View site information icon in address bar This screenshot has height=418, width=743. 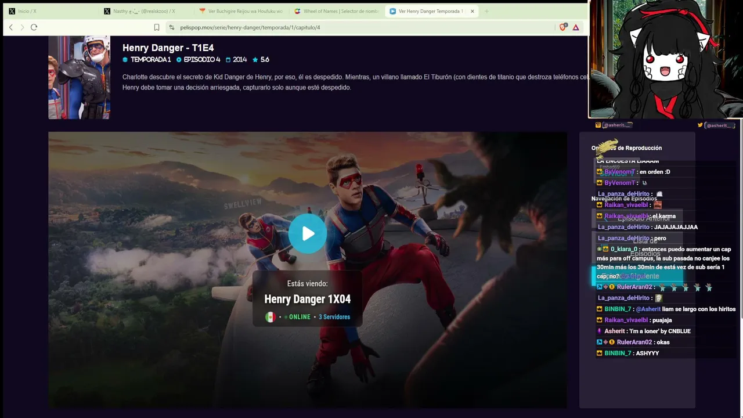click(x=172, y=27)
